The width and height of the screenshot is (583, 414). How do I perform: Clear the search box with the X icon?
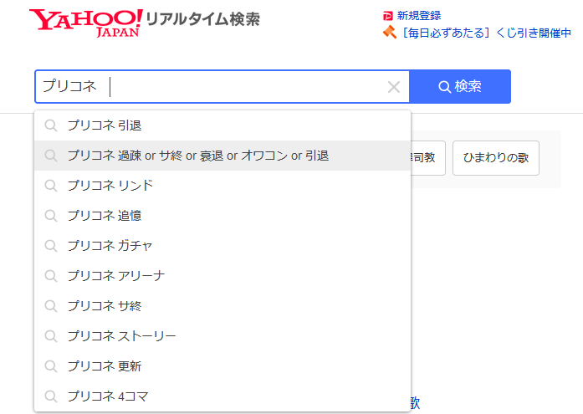tap(394, 87)
